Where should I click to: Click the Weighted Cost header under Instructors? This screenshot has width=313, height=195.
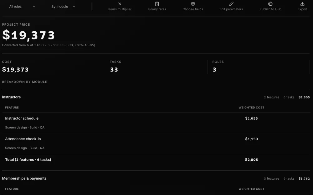[252, 108]
